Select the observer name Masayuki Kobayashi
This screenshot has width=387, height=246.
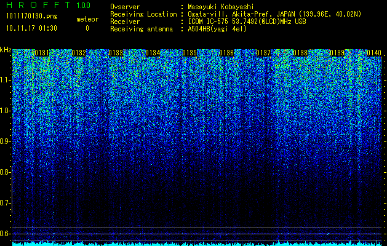point(221,7)
